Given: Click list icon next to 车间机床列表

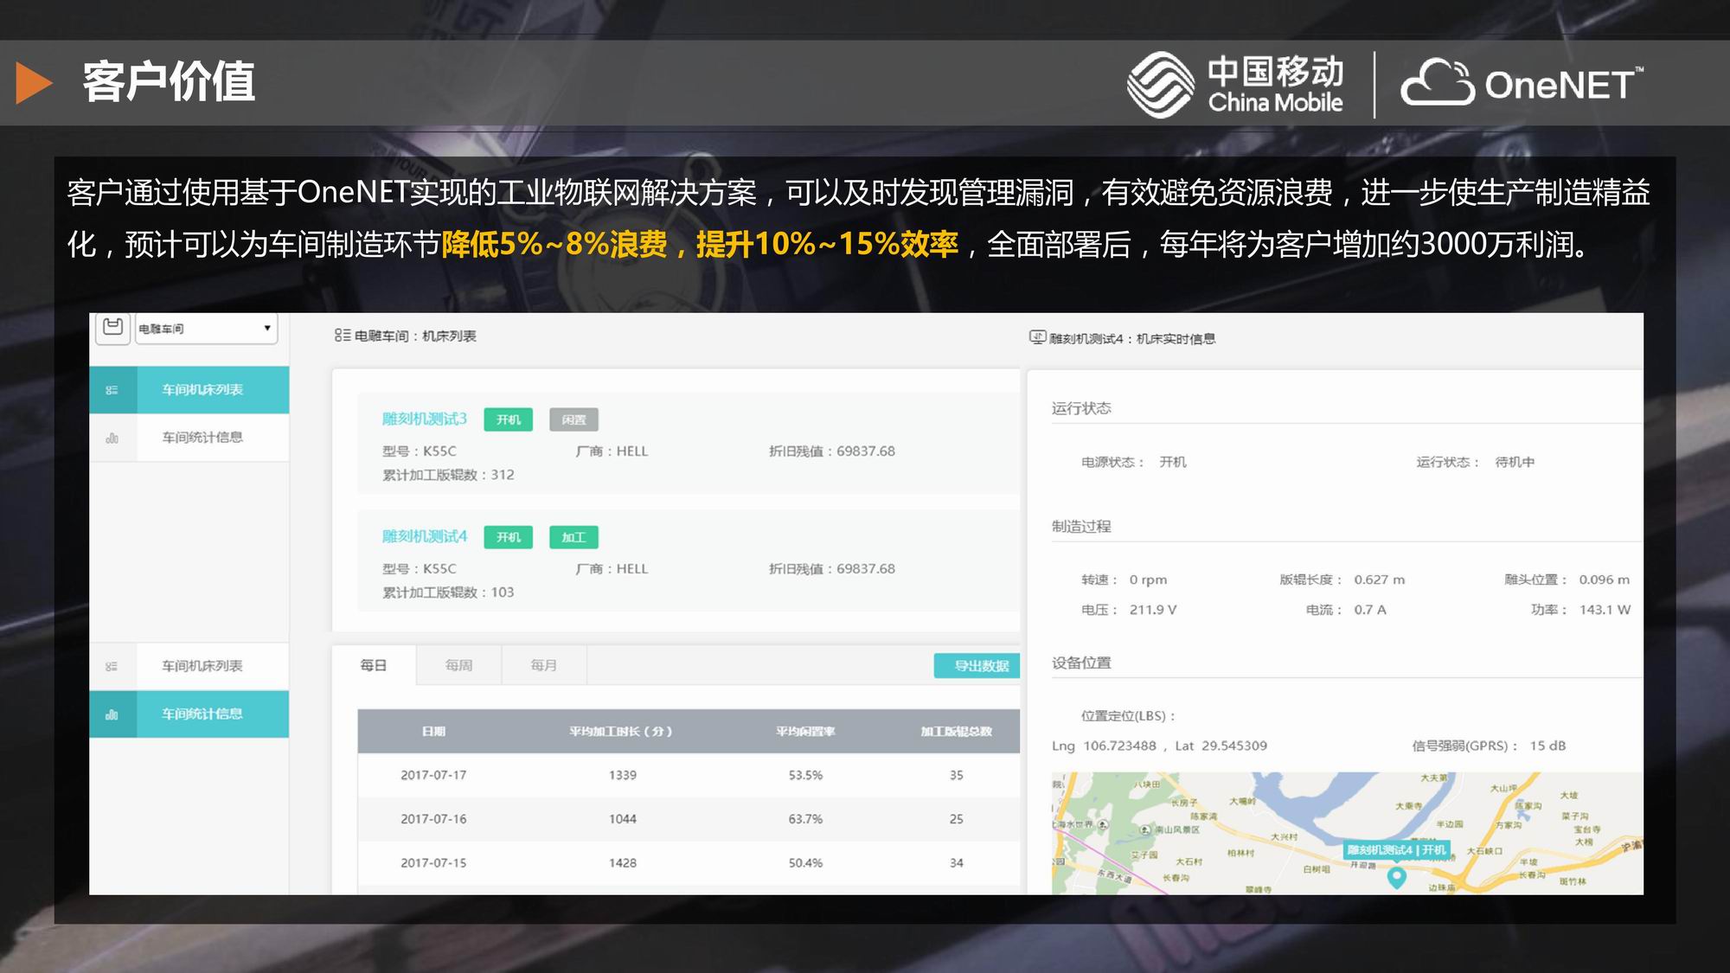Looking at the screenshot, I should pos(112,390).
